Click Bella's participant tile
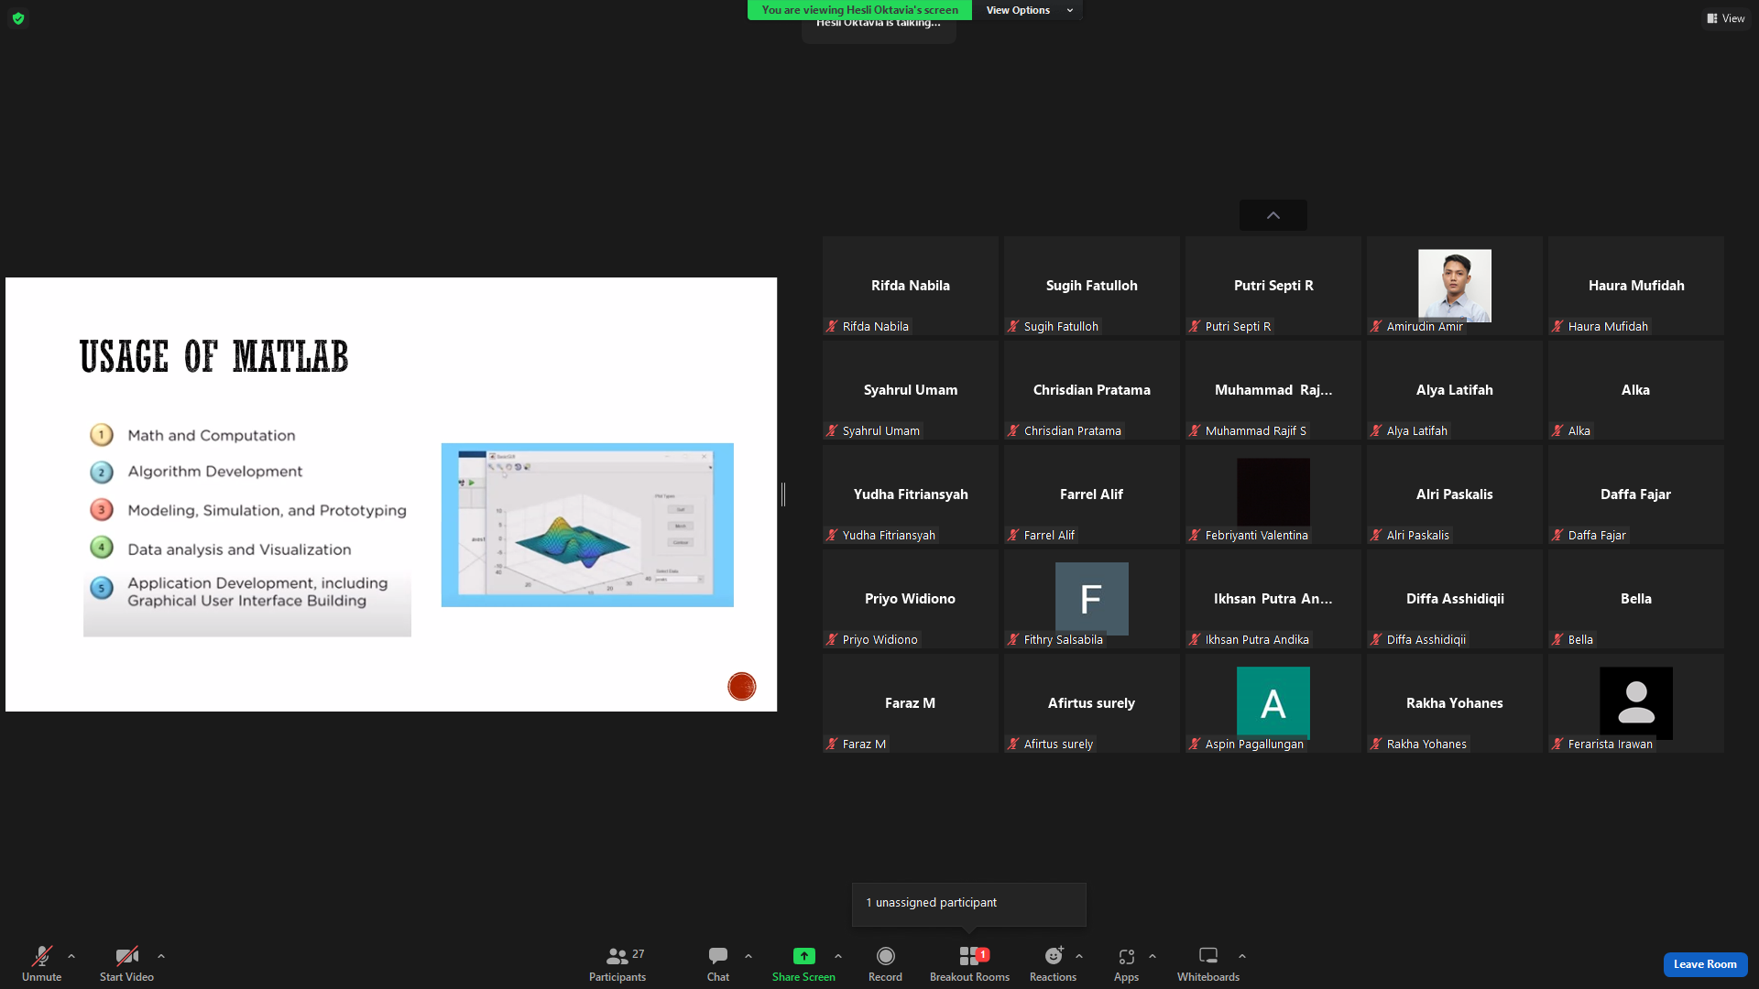The image size is (1759, 989). tap(1636, 599)
